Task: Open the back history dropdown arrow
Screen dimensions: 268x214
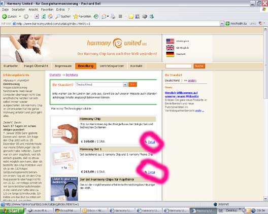Action: click(x=20, y=16)
